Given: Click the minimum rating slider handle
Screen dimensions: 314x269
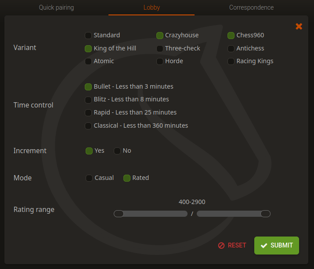Looking at the screenshot, I should coord(119,214).
